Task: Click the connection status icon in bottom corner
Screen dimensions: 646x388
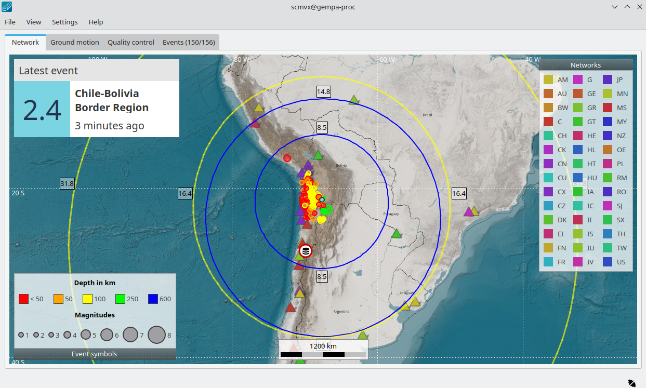Action: click(631, 383)
